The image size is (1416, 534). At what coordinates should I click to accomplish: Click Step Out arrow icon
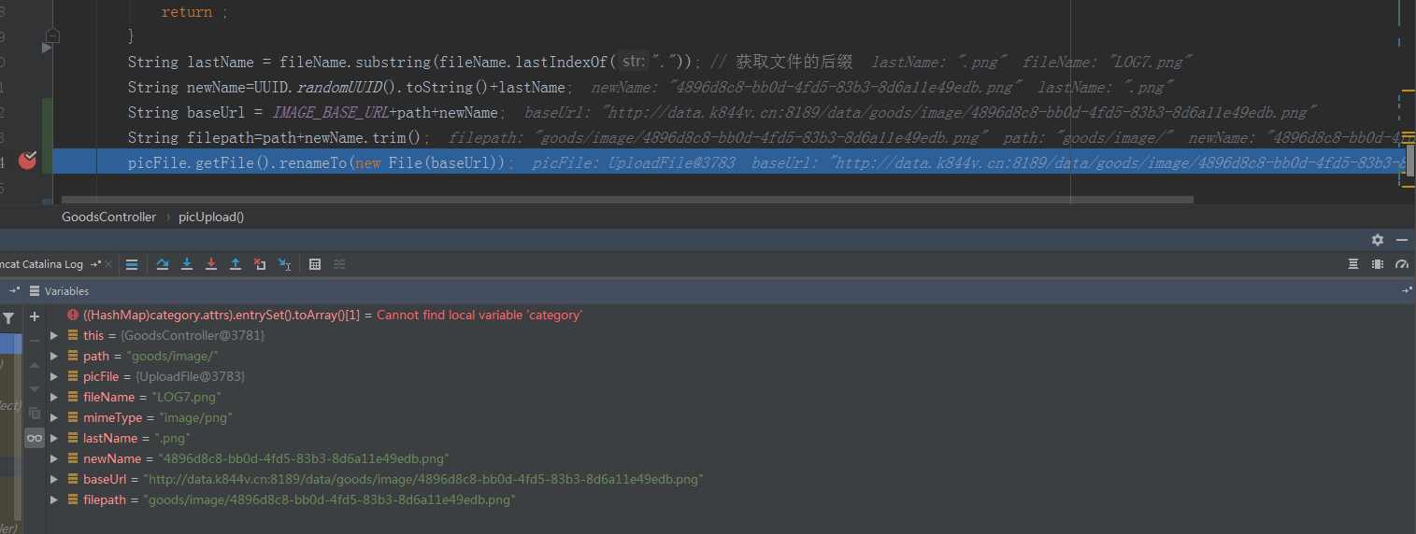coord(236,264)
